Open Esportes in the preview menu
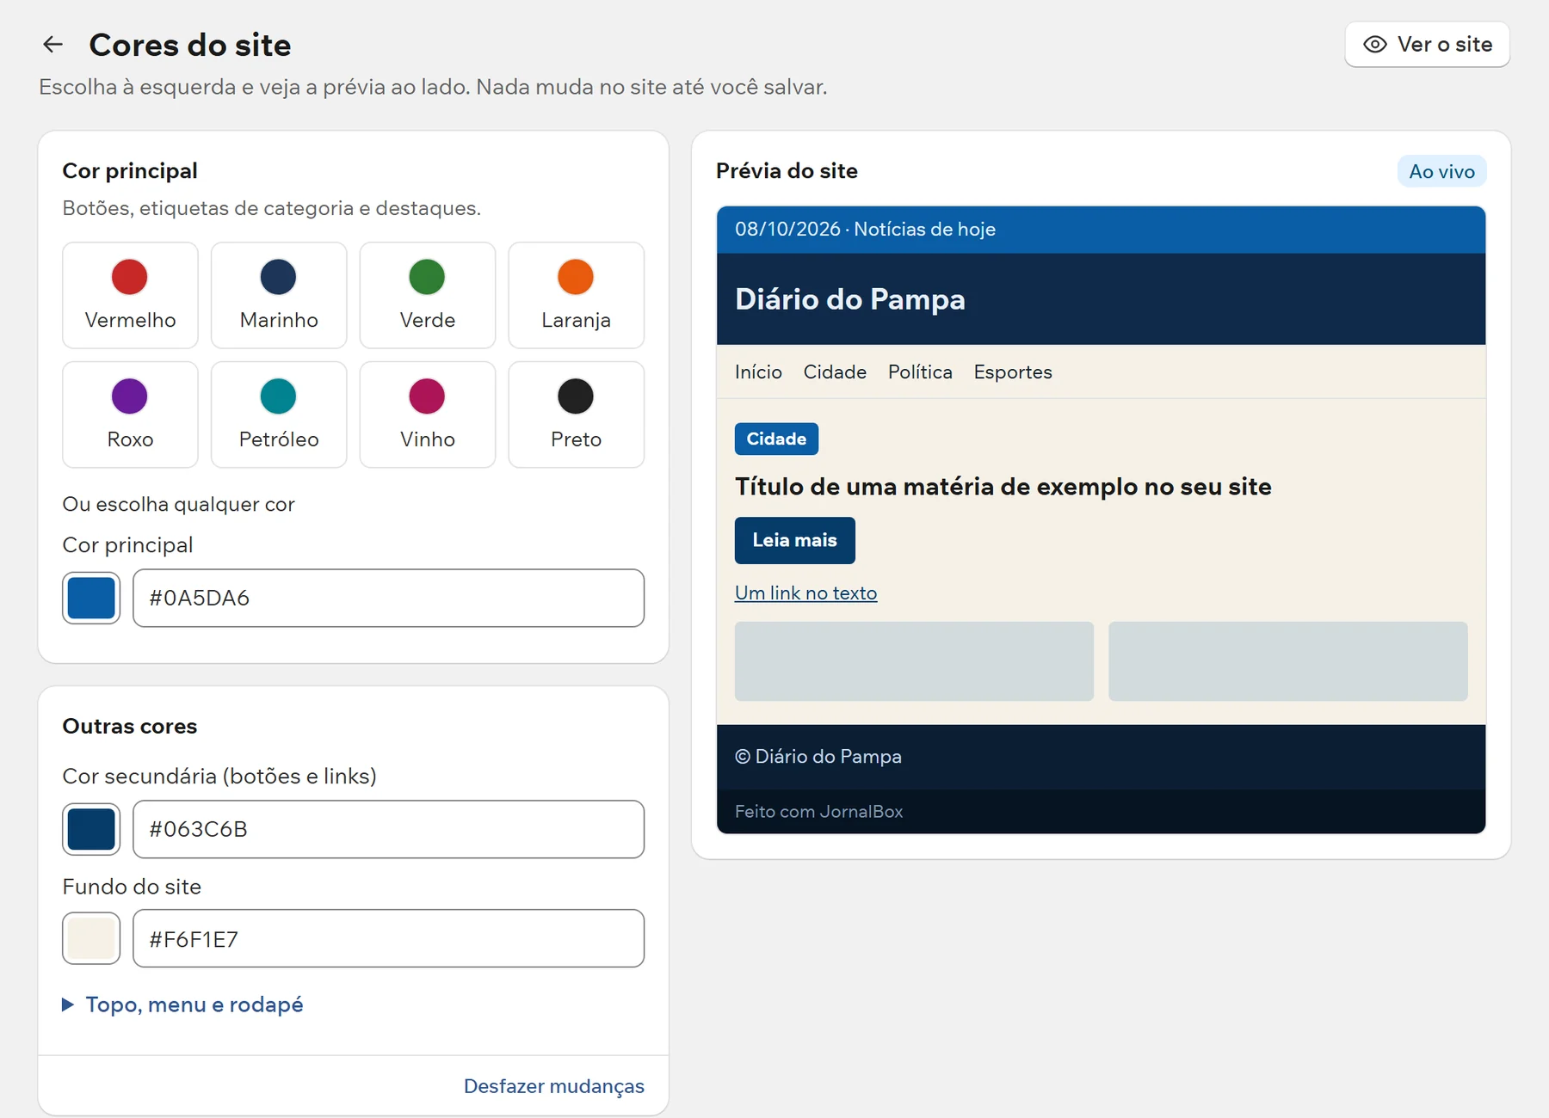 click(1013, 372)
